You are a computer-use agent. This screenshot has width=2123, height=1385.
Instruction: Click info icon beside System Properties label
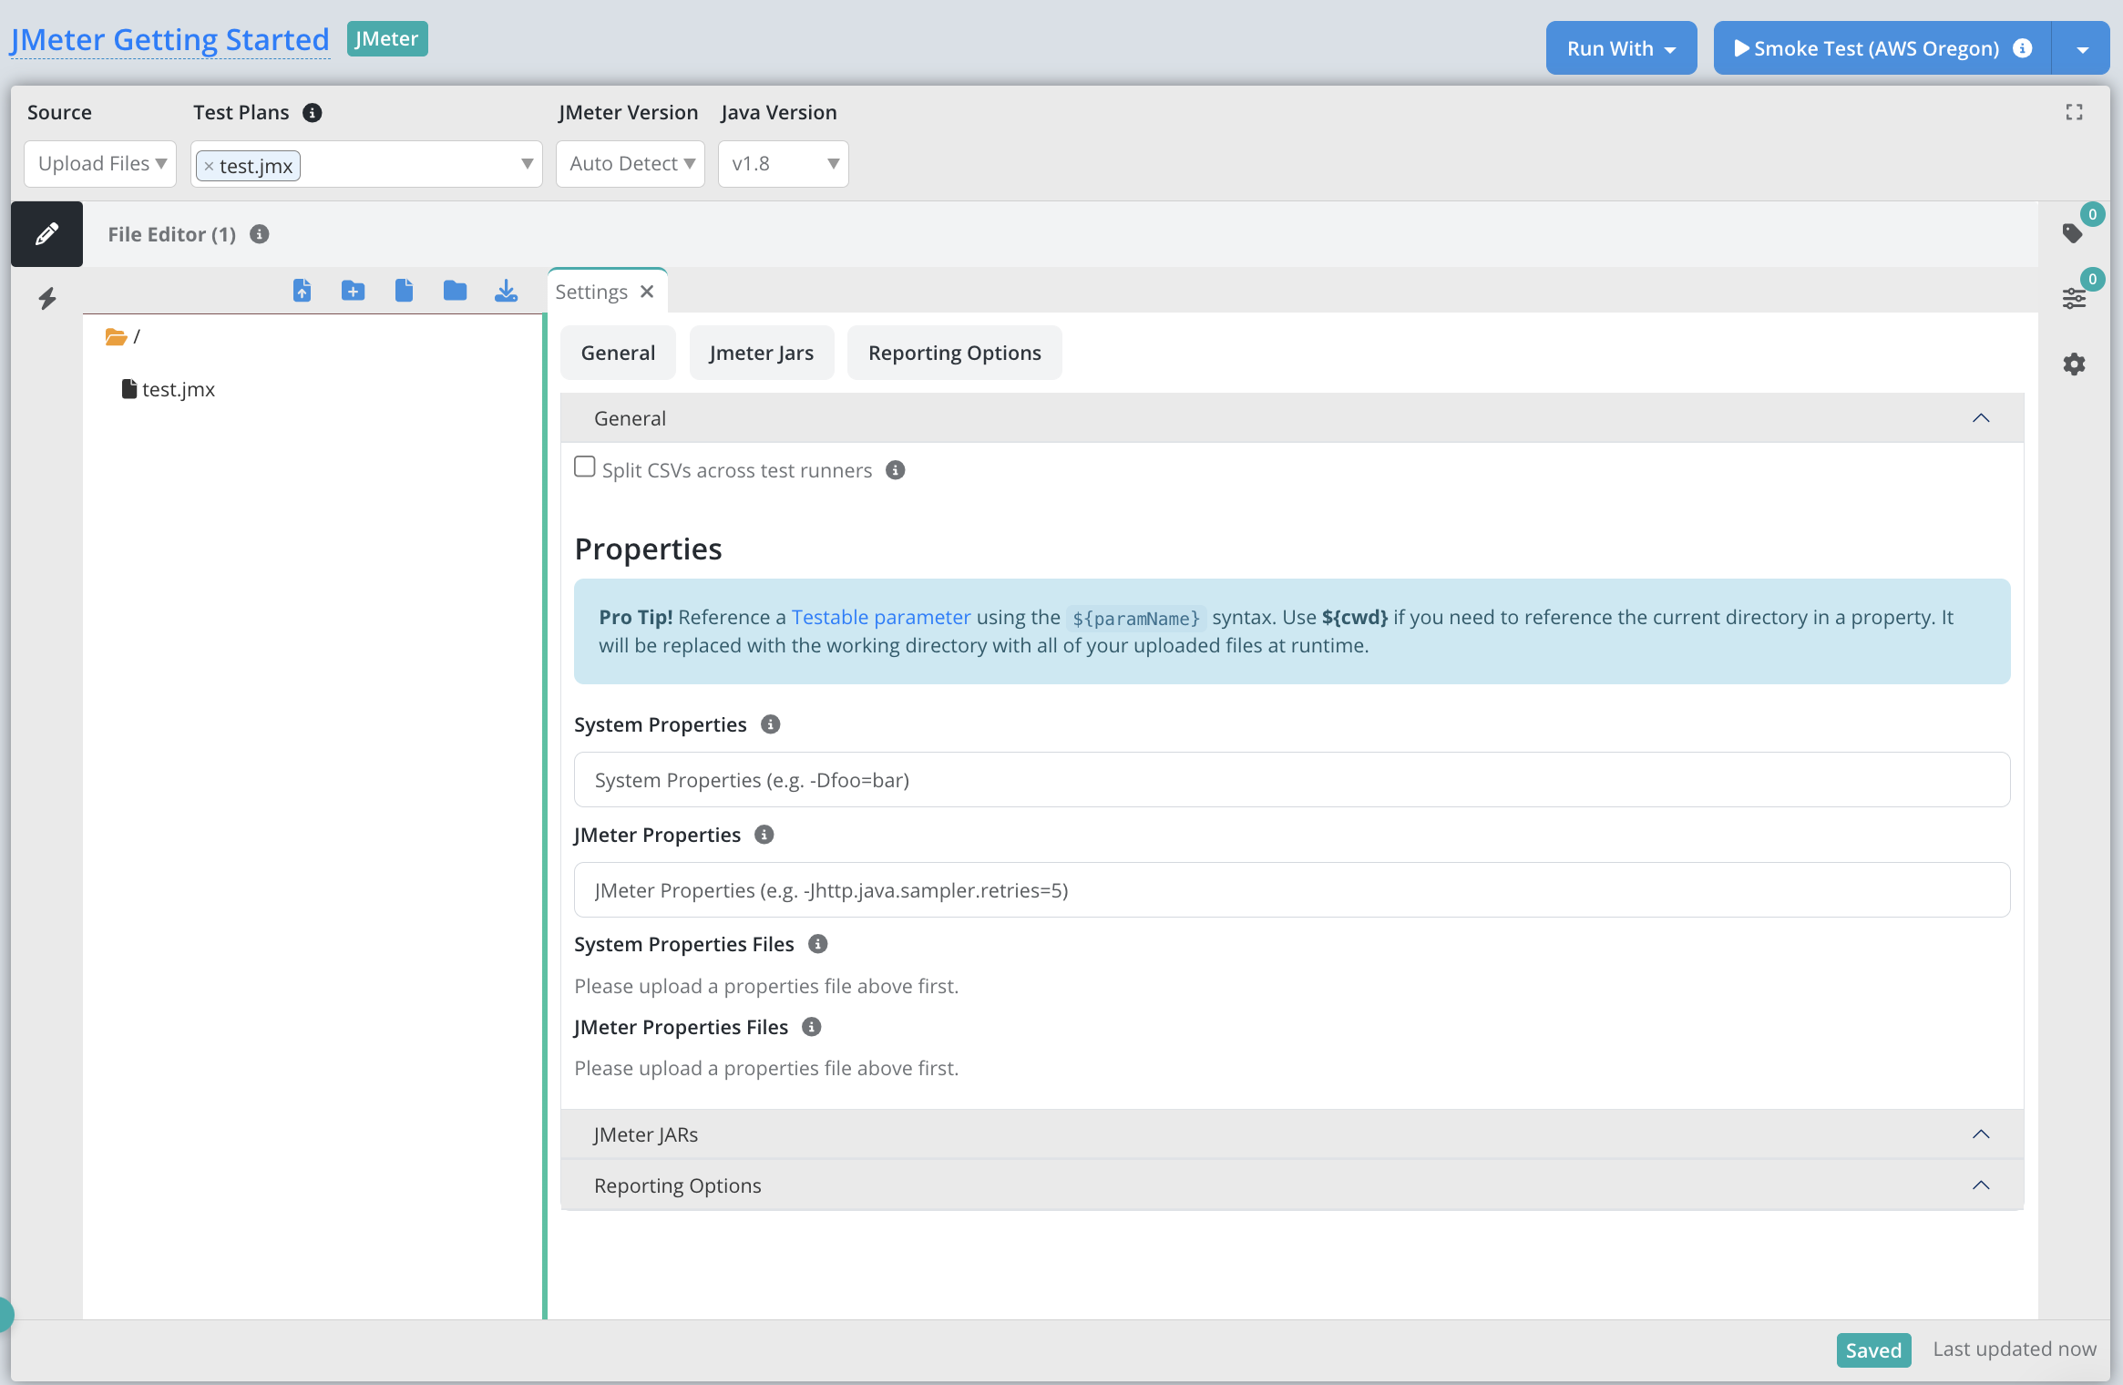pos(771,724)
